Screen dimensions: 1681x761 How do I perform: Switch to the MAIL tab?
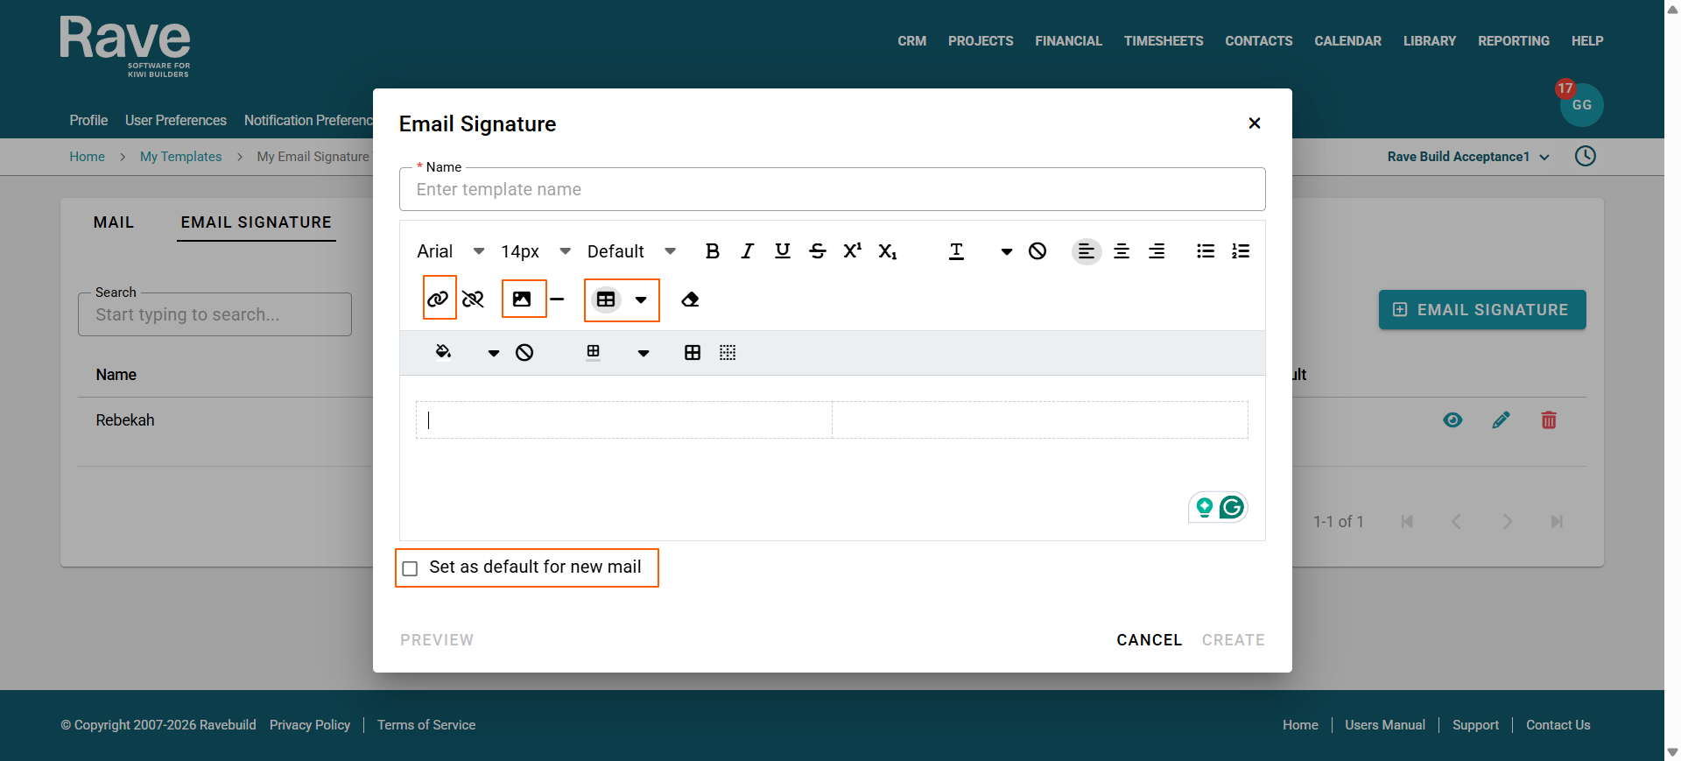pos(114,222)
